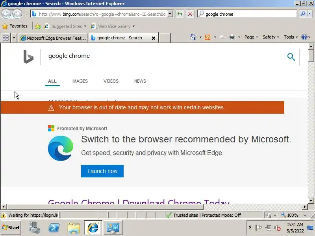315x236 pixels.
Task: Open Server Manager from the taskbar
Action: coord(34,228)
